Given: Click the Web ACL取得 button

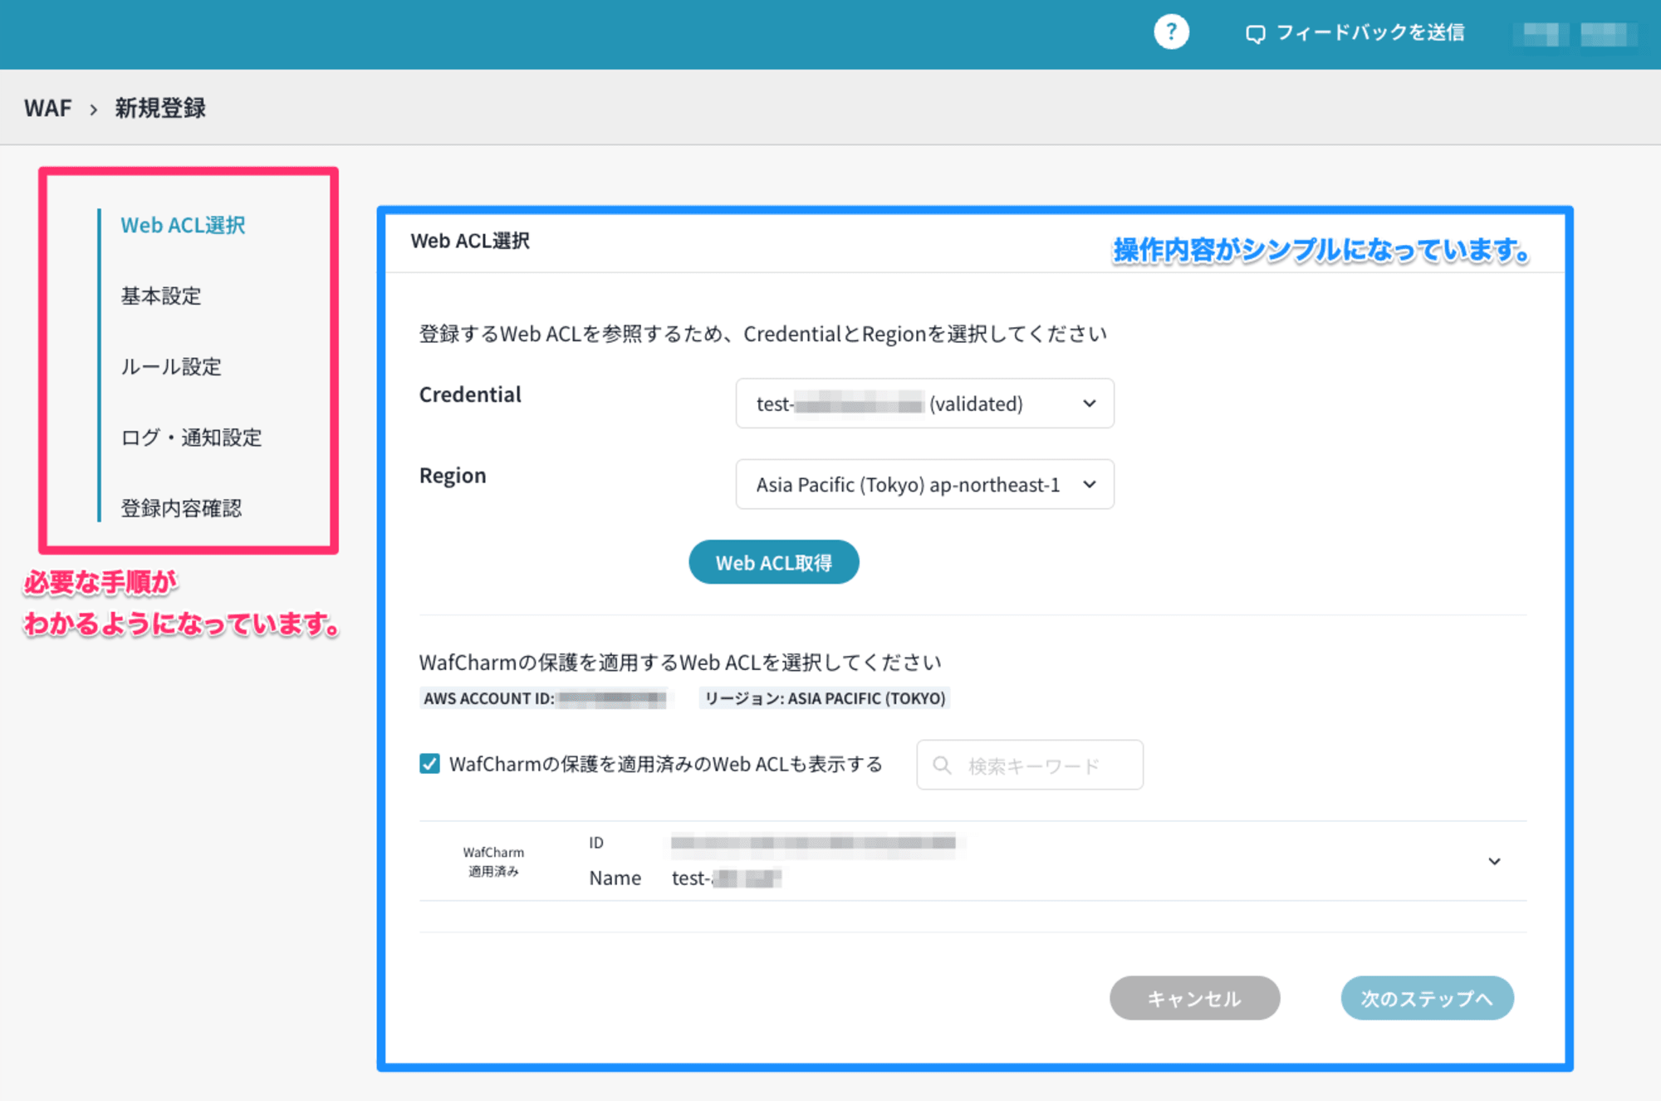Looking at the screenshot, I should [x=773, y=562].
